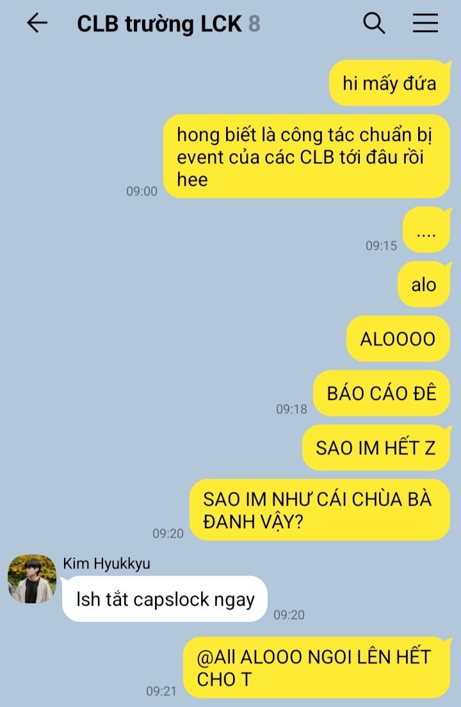This screenshot has height=707, width=461.
Task: Open the chat search magnifier icon
Action: pos(374,23)
